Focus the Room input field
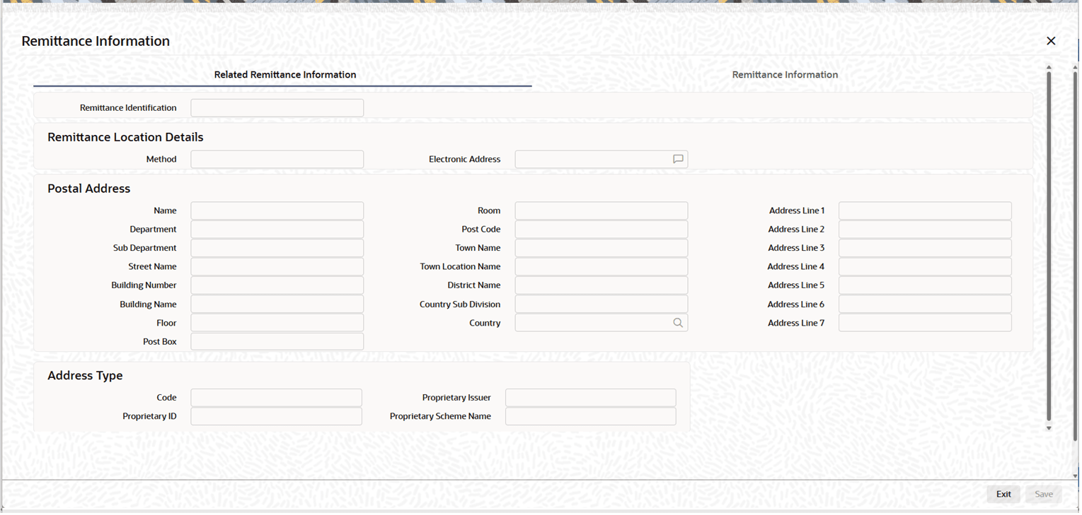 [602, 211]
